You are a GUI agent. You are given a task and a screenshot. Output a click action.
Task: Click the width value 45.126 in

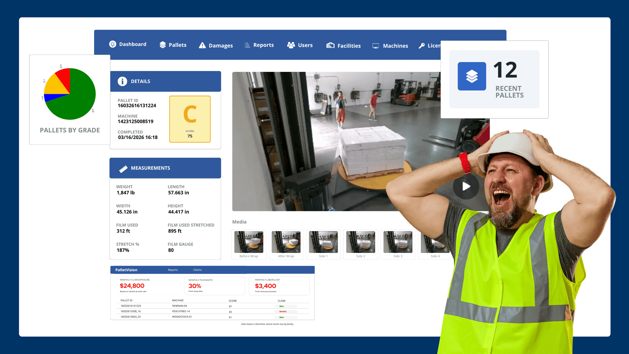(127, 212)
